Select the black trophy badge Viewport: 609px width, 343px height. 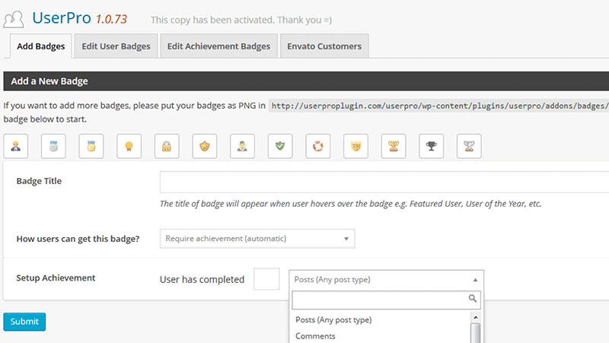[431, 146]
